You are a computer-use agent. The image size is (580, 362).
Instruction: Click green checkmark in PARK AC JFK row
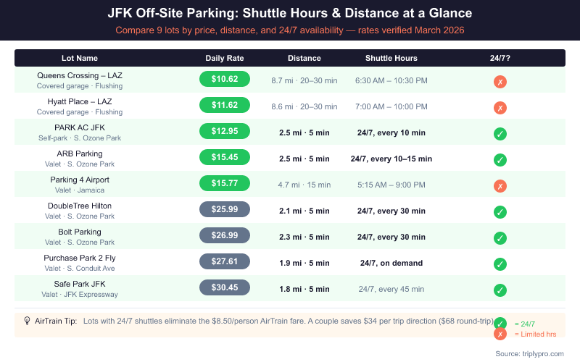pos(500,134)
